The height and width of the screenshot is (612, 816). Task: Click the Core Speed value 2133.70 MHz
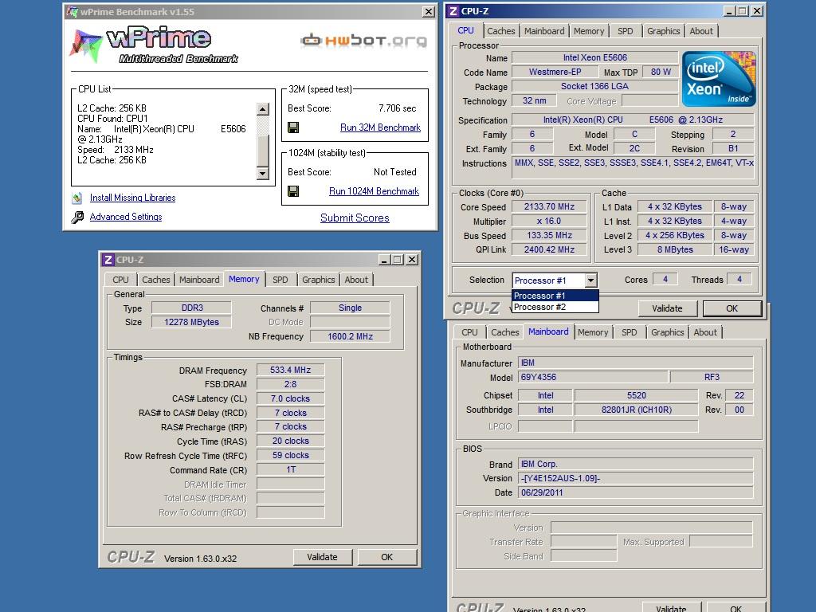550,206
